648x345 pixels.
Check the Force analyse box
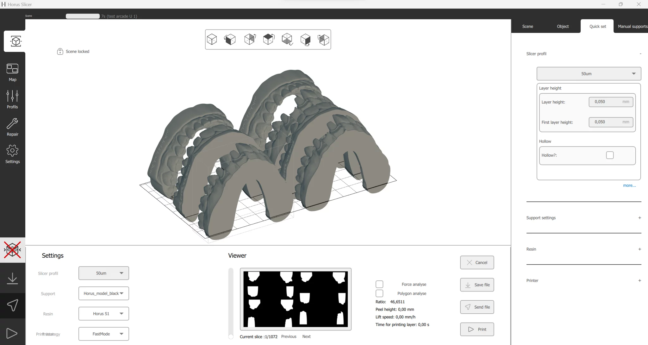(x=379, y=284)
